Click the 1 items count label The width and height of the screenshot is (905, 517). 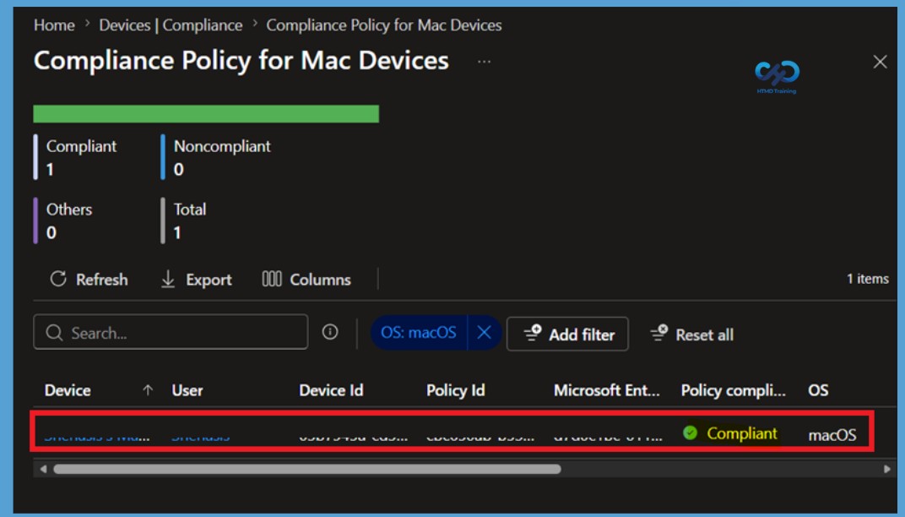pyautogui.click(x=868, y=279)
